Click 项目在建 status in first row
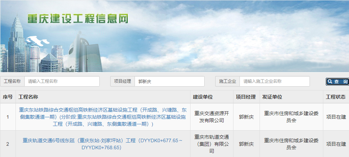The height and width of the screenshot is (157, 349). point(336,117)
